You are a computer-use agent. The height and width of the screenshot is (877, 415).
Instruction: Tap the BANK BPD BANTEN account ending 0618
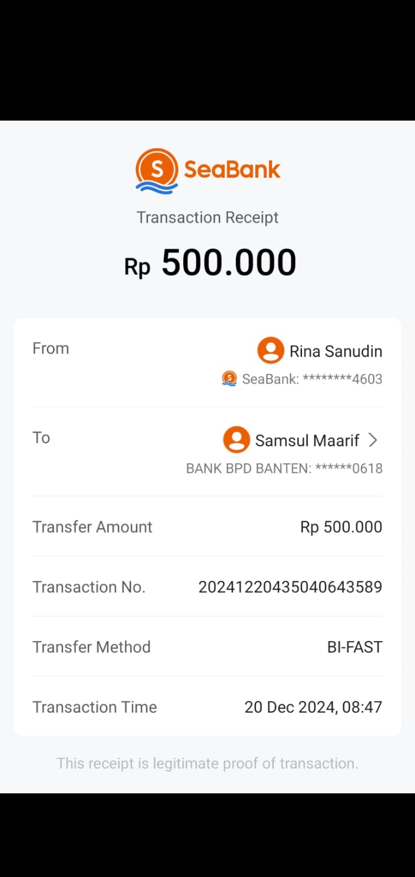click(284, 469)
